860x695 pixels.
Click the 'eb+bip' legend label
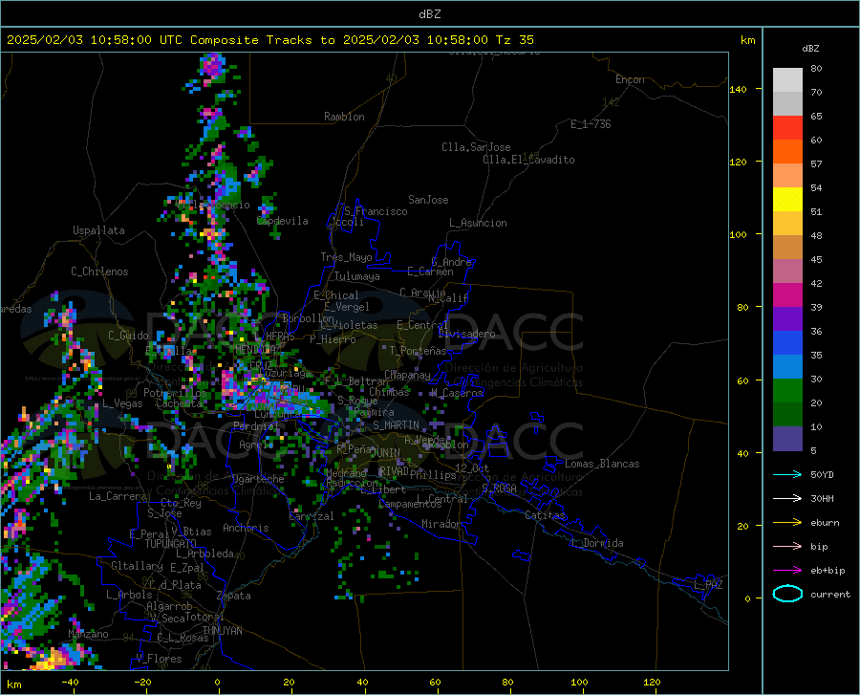tap(828, 571)
